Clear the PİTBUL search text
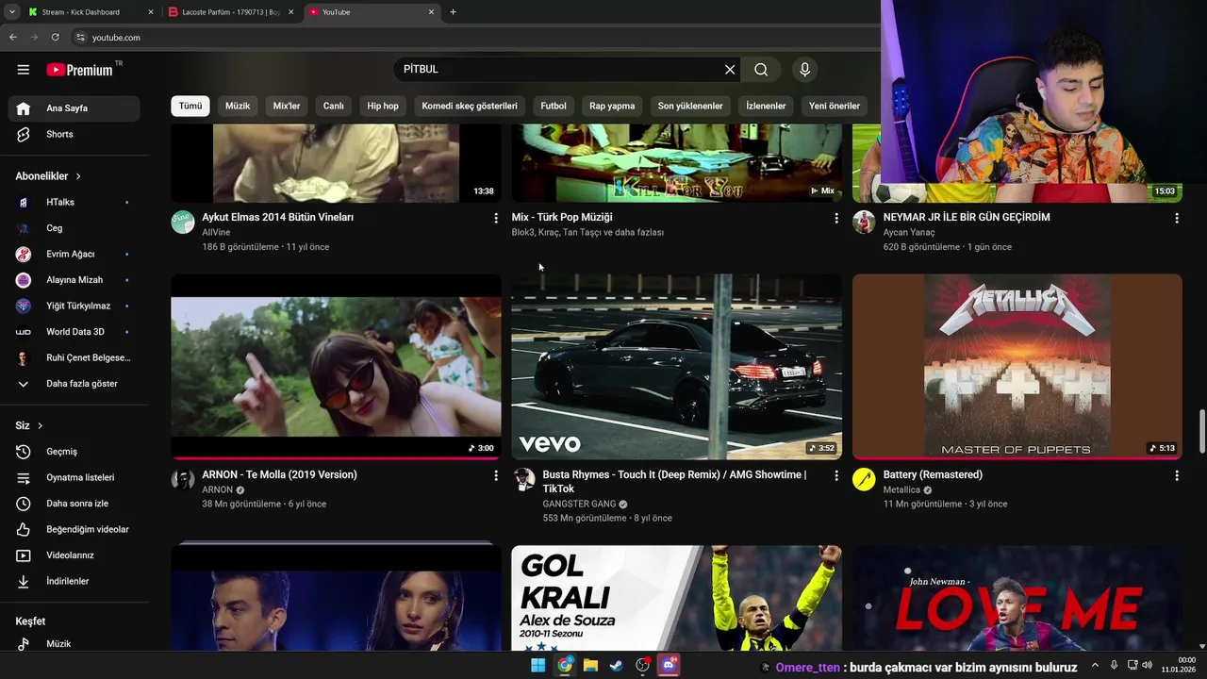 730,70
